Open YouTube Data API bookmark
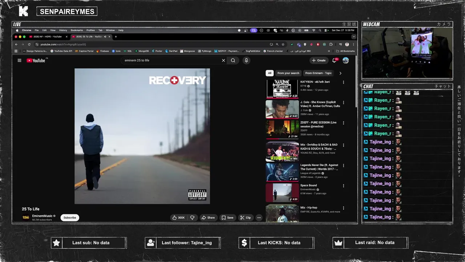This screenshot has height=262, width=465. pos(61,51)
